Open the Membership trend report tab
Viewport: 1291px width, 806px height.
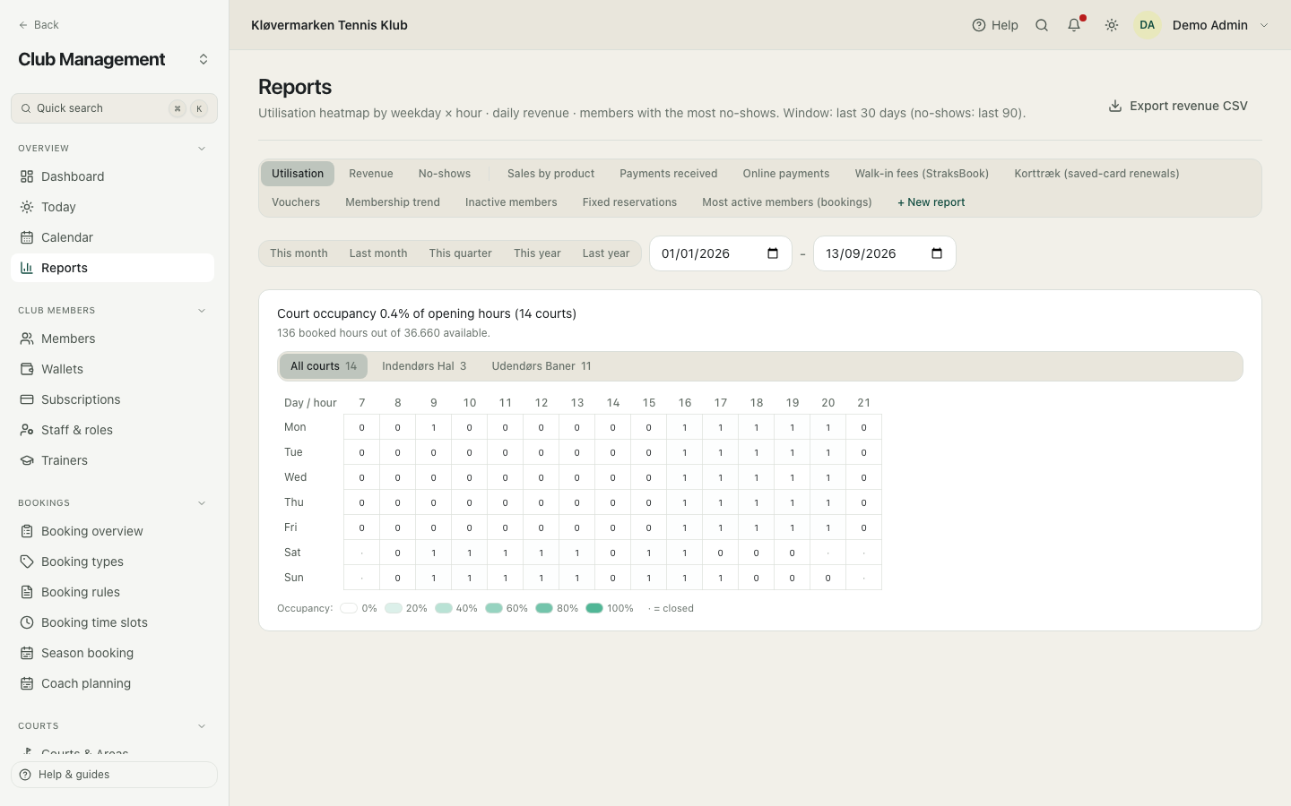[x=393, y=202]
